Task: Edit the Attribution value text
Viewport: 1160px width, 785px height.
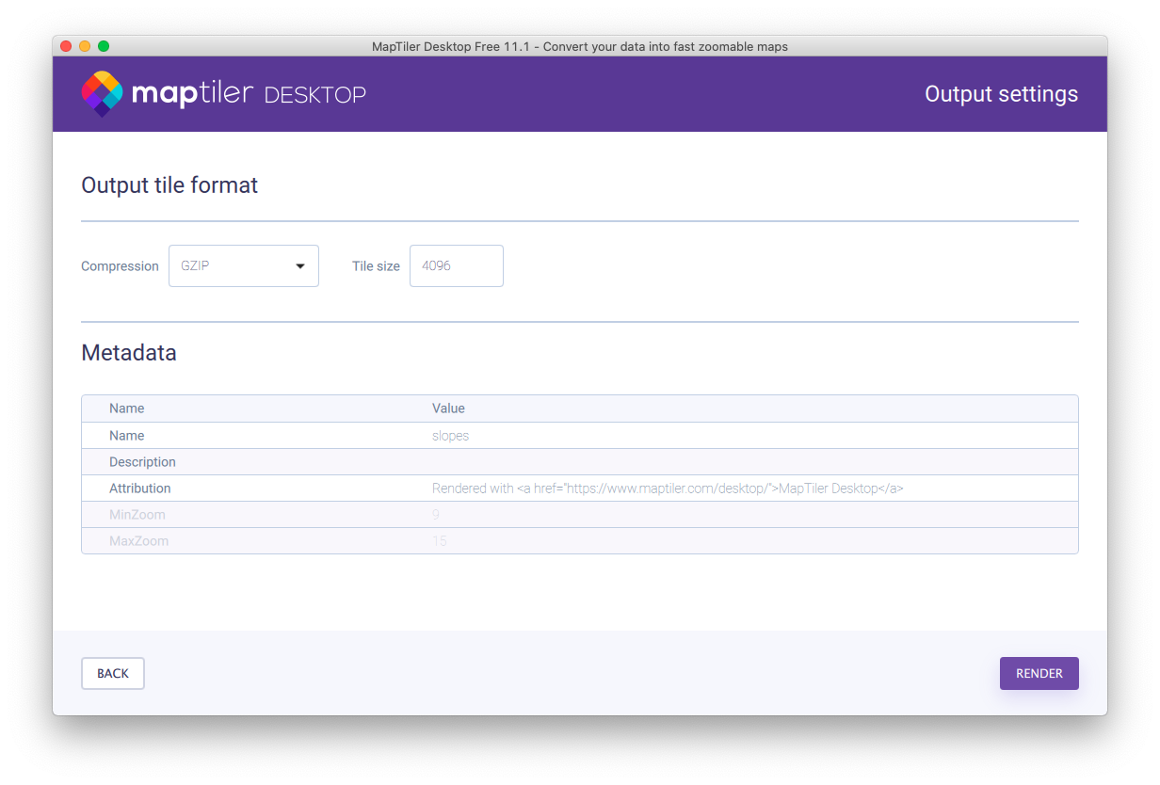Action: 667,489
